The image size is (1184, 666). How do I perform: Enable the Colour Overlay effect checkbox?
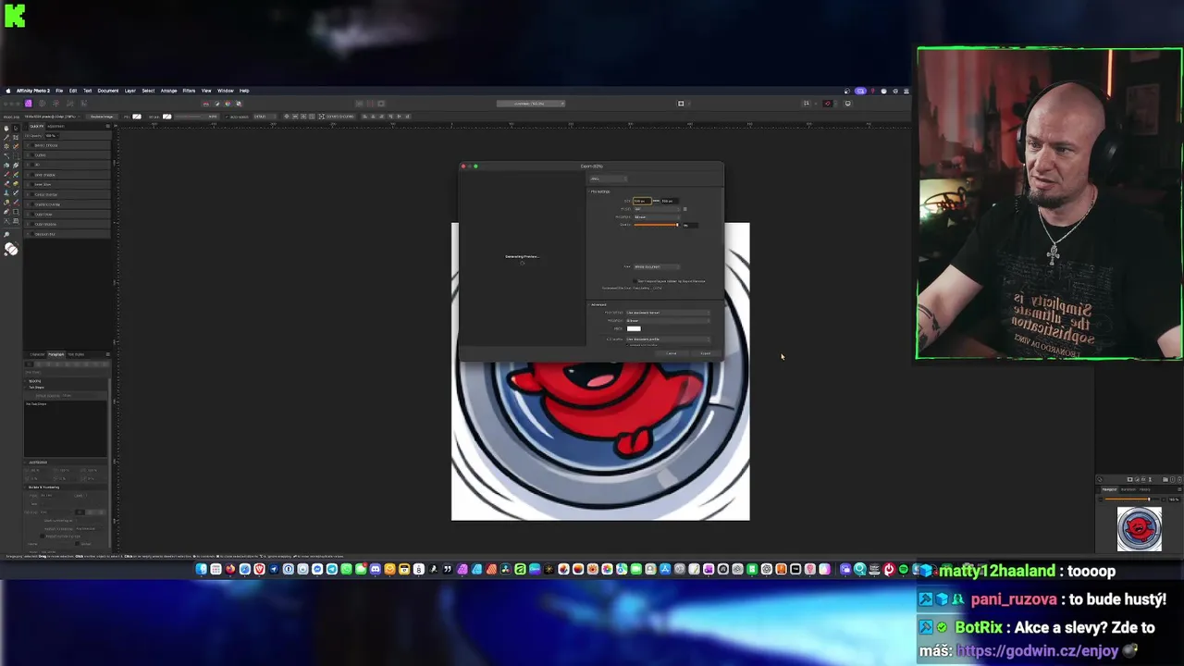[x=32, y=194]
